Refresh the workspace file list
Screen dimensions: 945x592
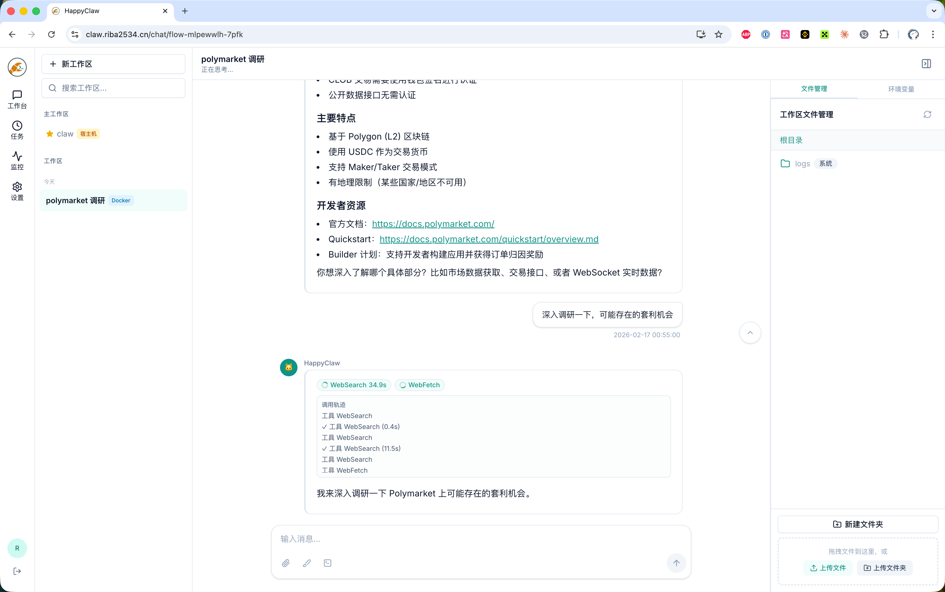[927, 114]
